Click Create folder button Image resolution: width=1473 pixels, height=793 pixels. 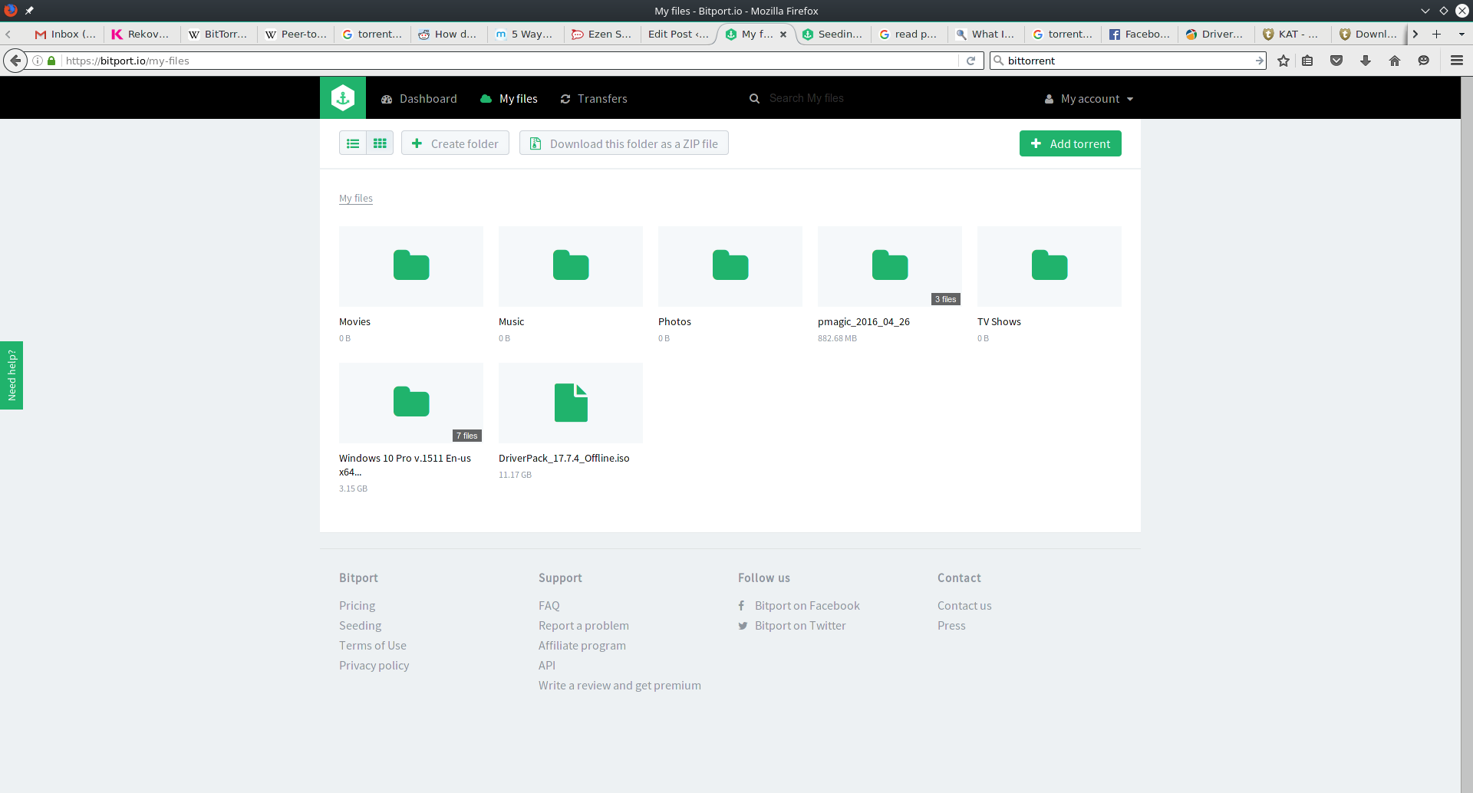tap(455, 143)
